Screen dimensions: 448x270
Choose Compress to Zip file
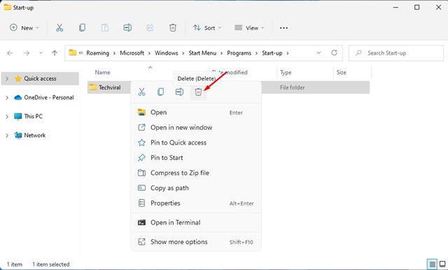tap(196, 173)
